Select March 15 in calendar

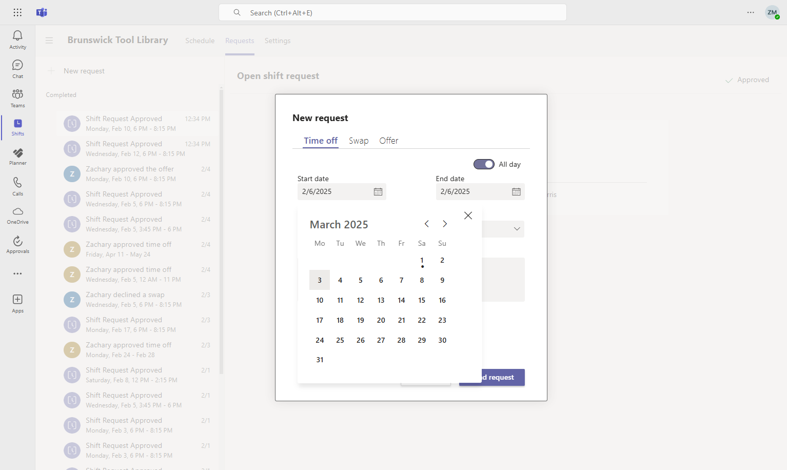coord(422,300)
